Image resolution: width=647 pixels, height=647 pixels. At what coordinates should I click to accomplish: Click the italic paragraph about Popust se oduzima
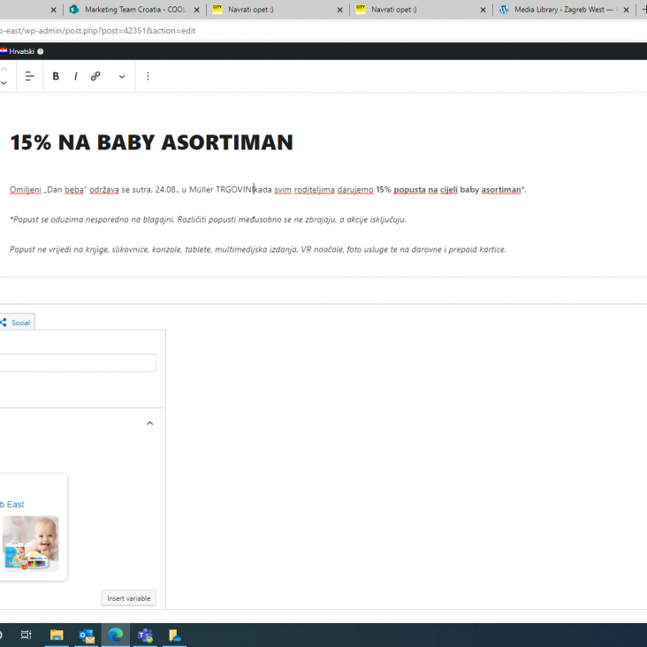tap(208, 219)
